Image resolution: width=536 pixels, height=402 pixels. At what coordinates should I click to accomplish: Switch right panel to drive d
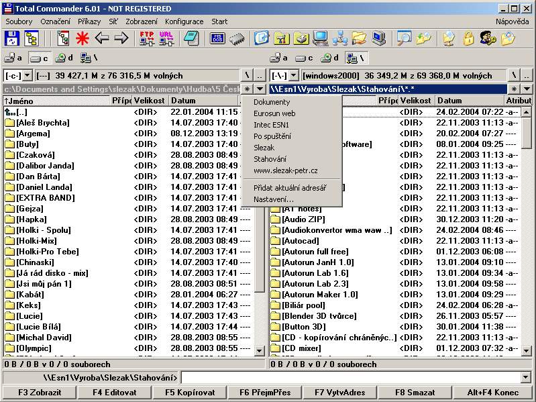point(329,58)
